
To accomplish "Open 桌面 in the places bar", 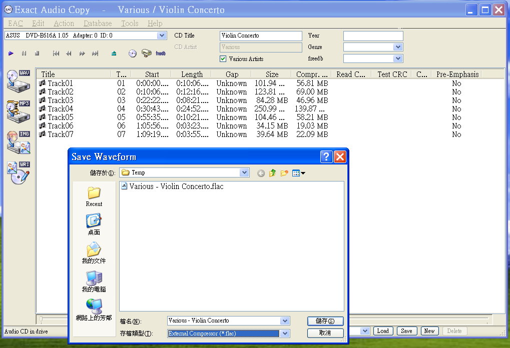I will tap(94, 224).
